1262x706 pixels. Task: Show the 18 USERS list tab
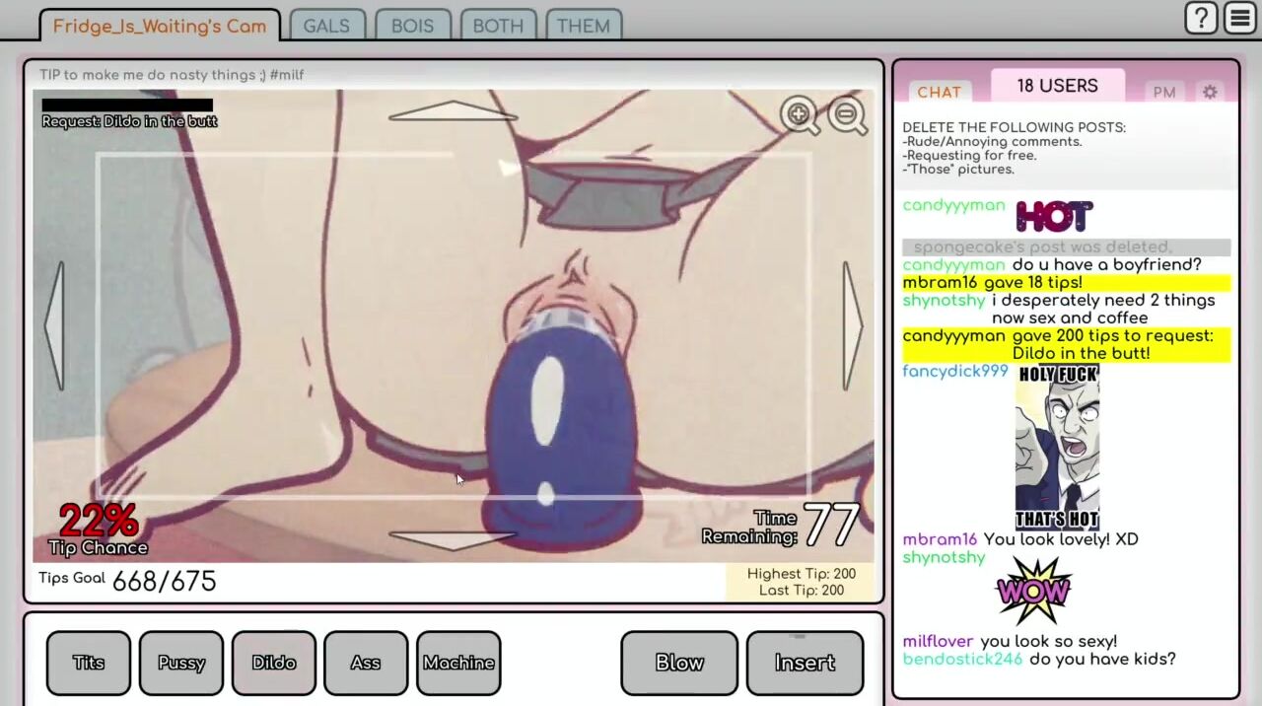(1057, 86)
